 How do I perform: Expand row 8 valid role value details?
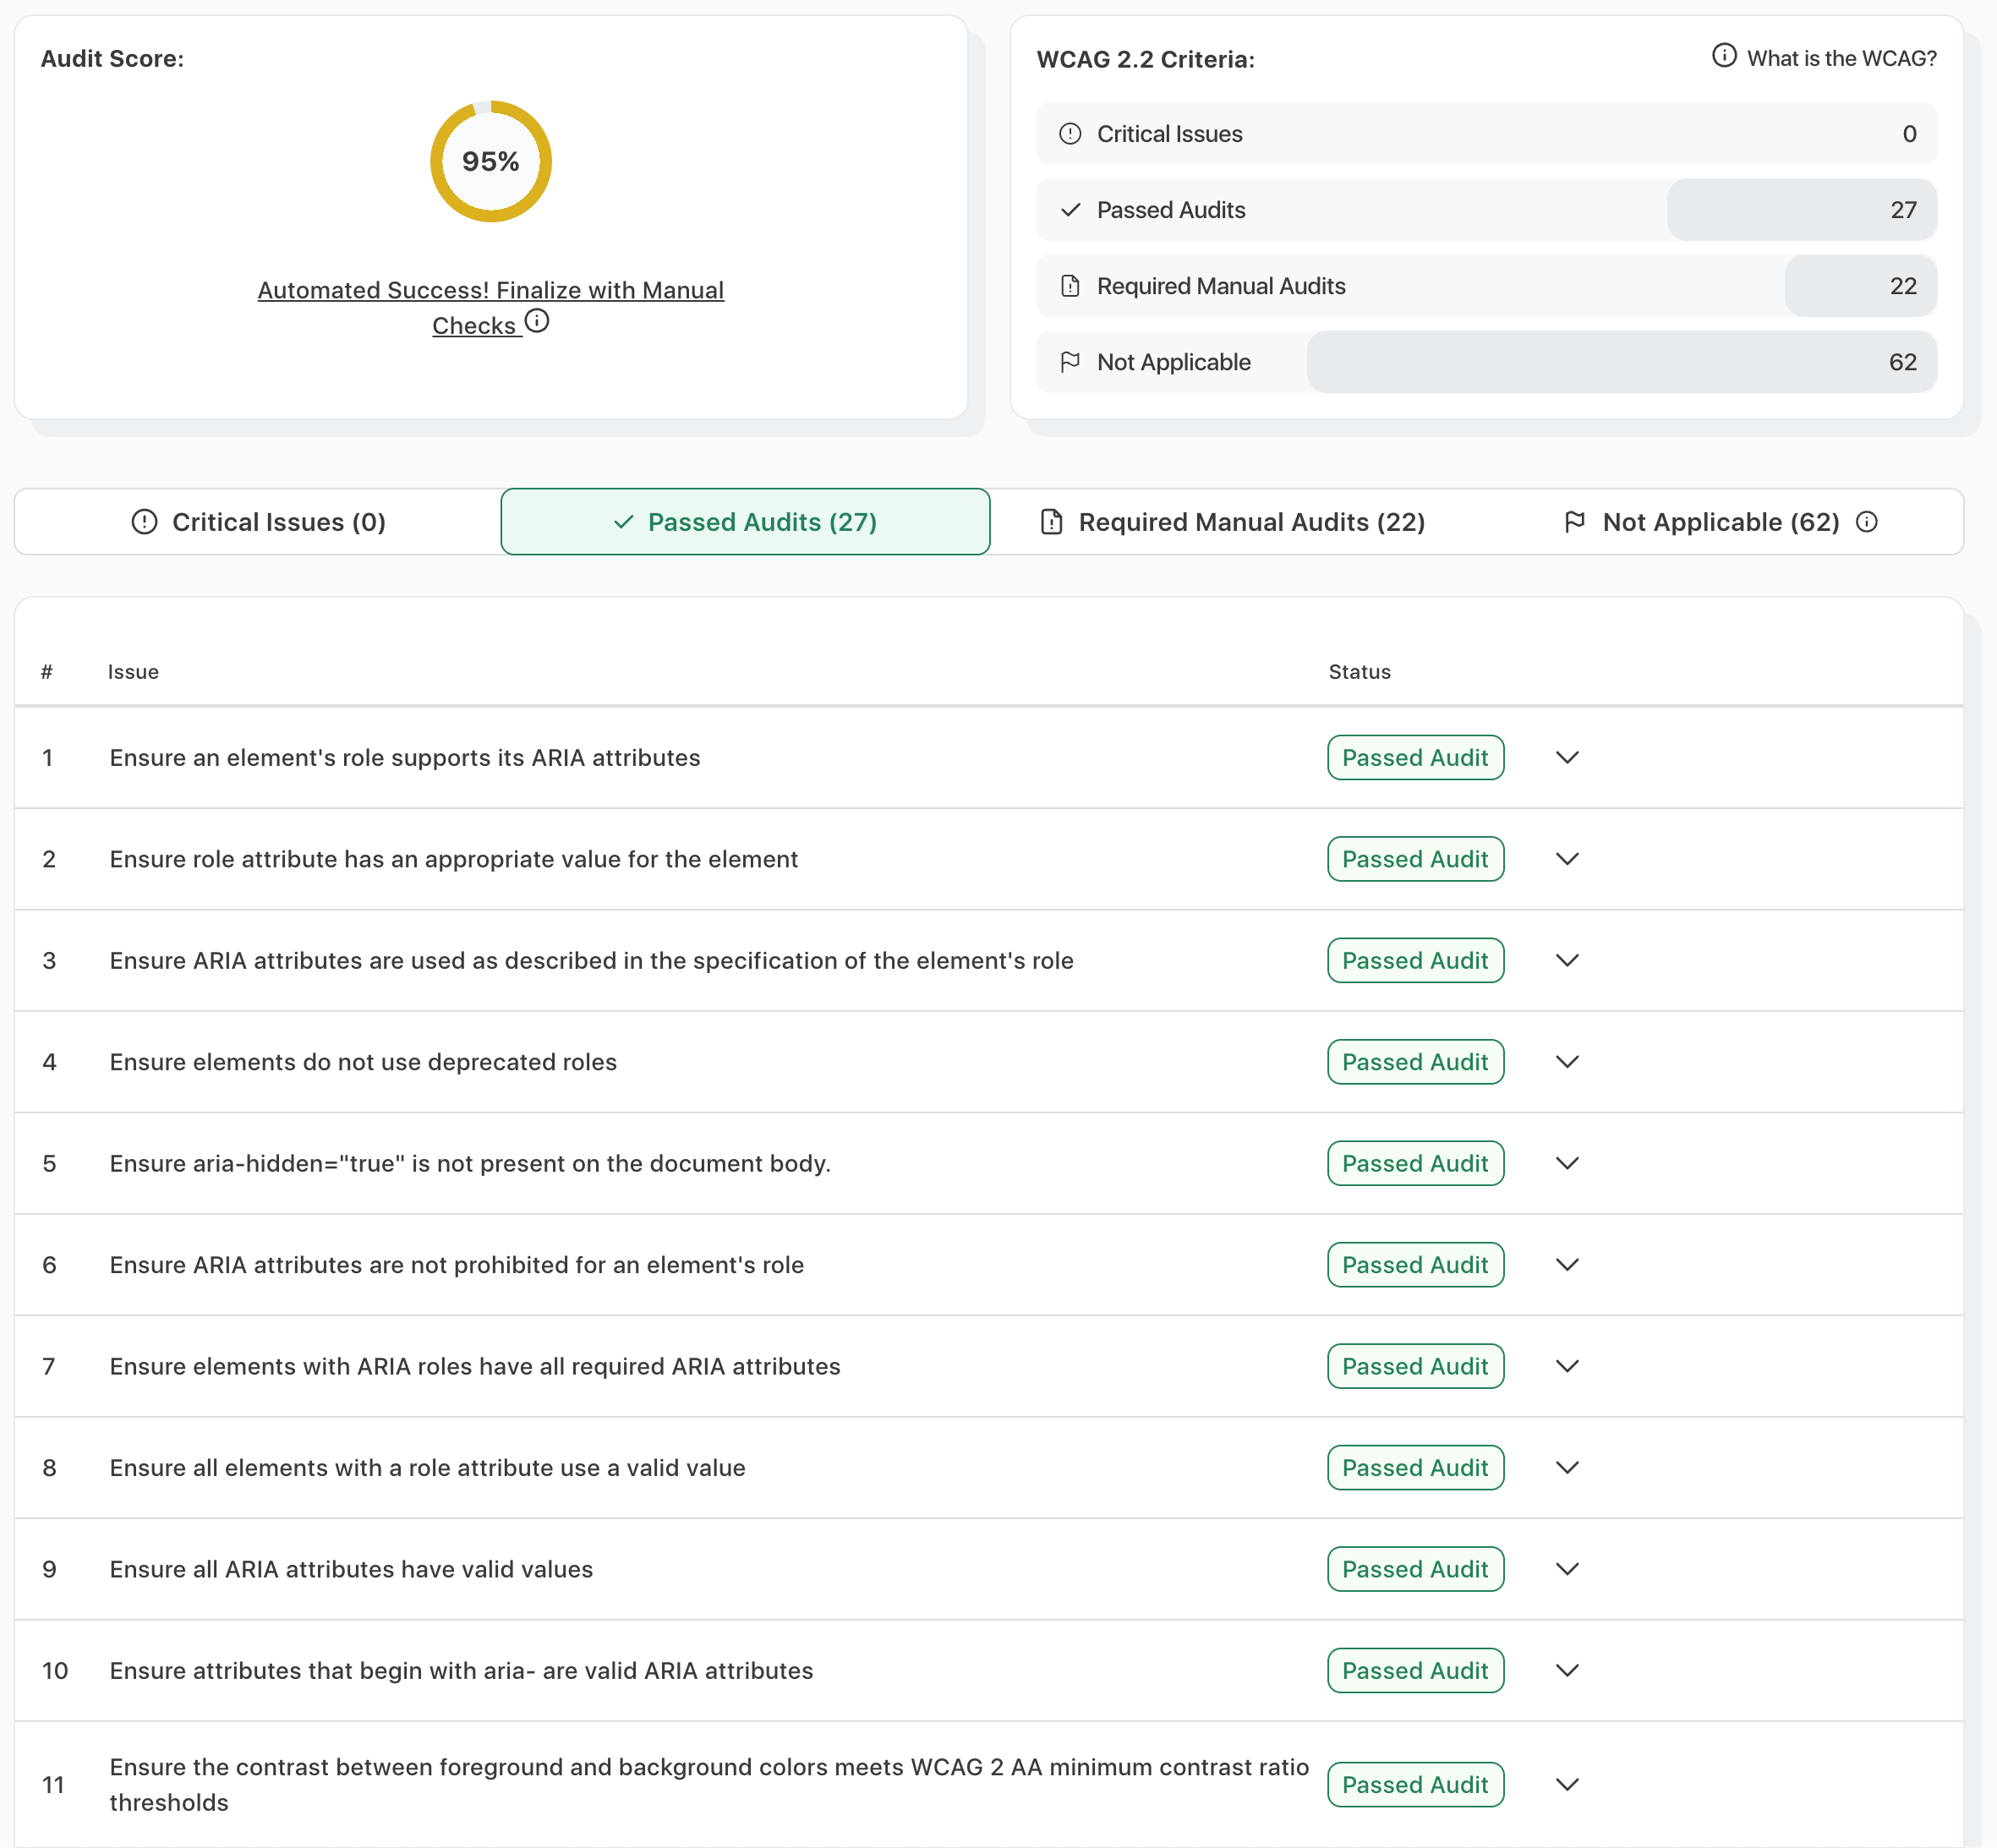[1567, 1467]
